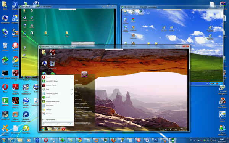This screenshot has width=229, height=143.
Task: Open Изображения in Nick's Start menu
Action: coord(79,88)
